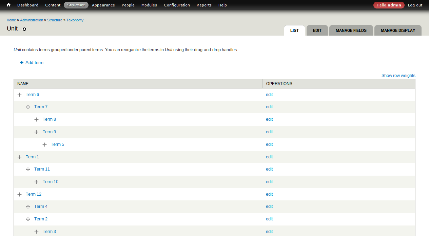Click the Add term link

pos(34,63)
